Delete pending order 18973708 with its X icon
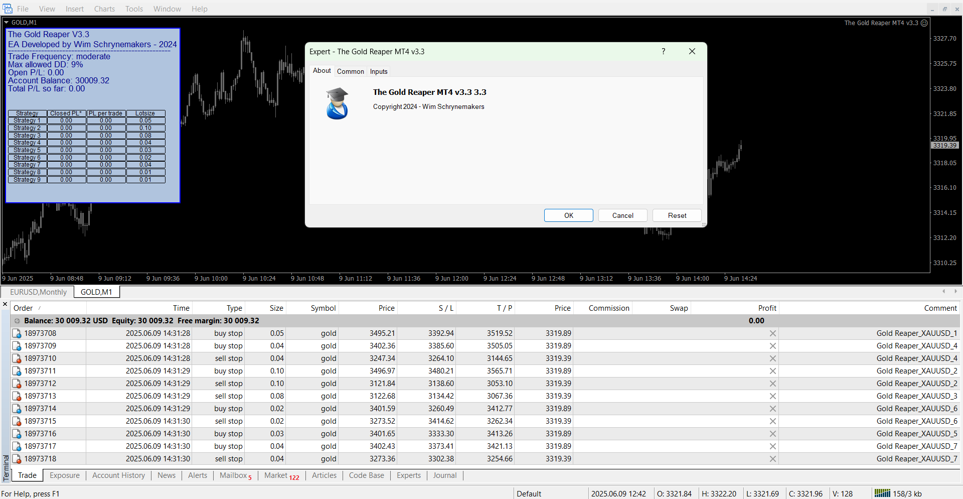Viewport: 963px width, 499px height. (x=772, y=333)
